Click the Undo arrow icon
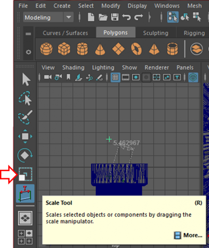The height and width of the screenshot is (248, 209). pos(127,17)
